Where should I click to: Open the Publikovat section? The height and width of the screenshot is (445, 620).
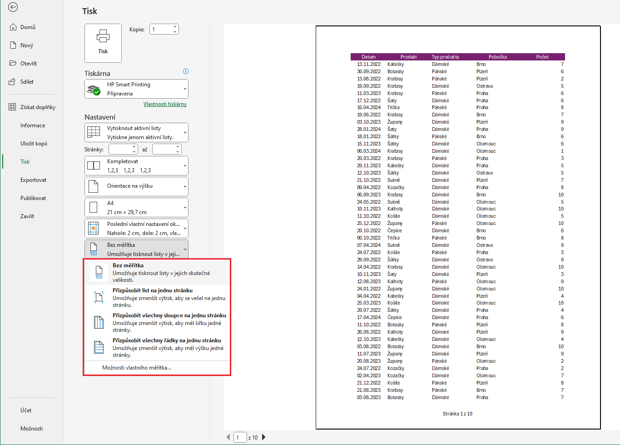tap(33, 198)
